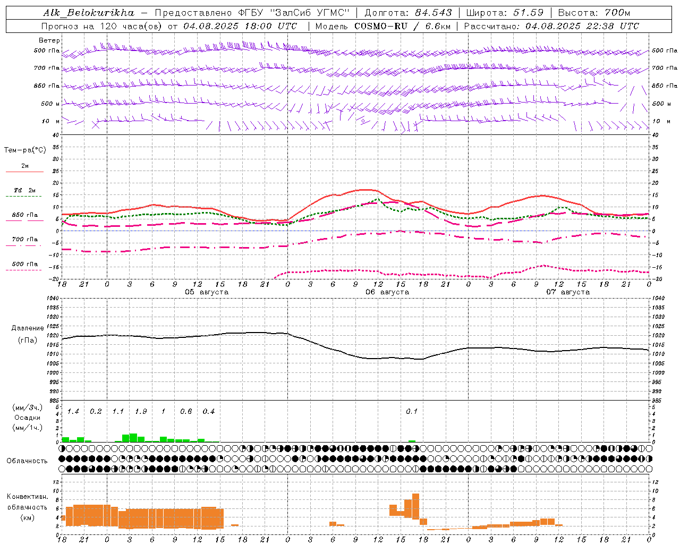Click the 1.1 three-hour precipitation value
680x544 pixels.
tap(118, 412)
